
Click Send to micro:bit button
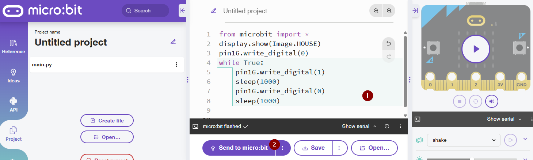point(239,148)
